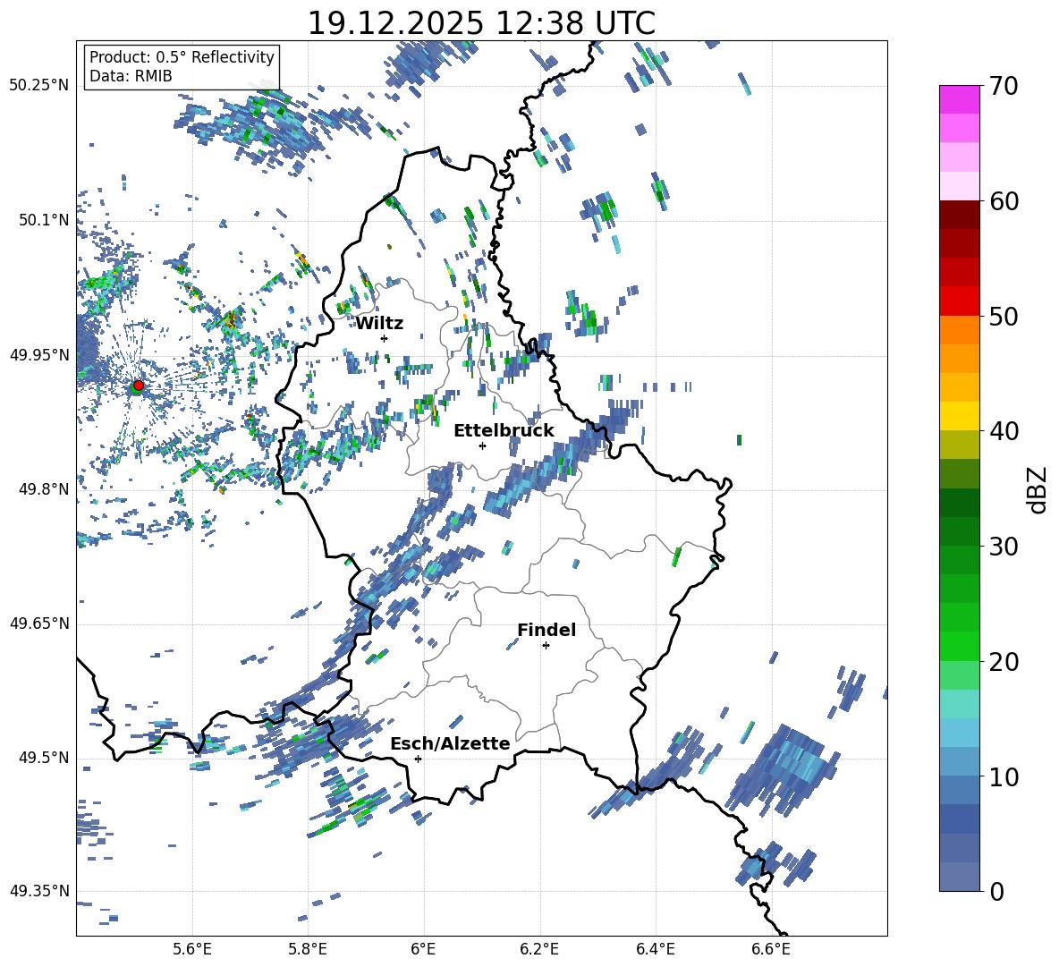Click the 6°E longitude label
The width and height of the screenshot is (1059, 967).
tap(423, 949)
